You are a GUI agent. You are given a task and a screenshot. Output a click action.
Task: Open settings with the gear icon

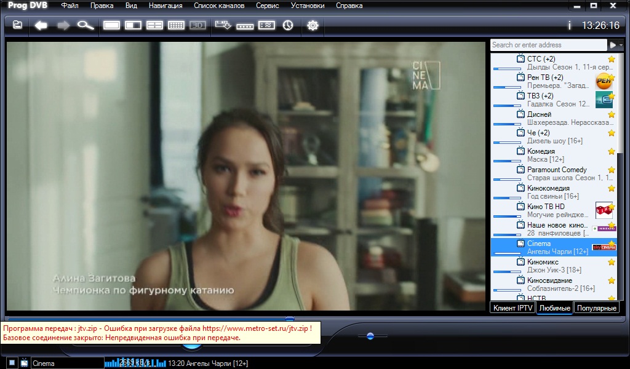(x=313, y=25)
